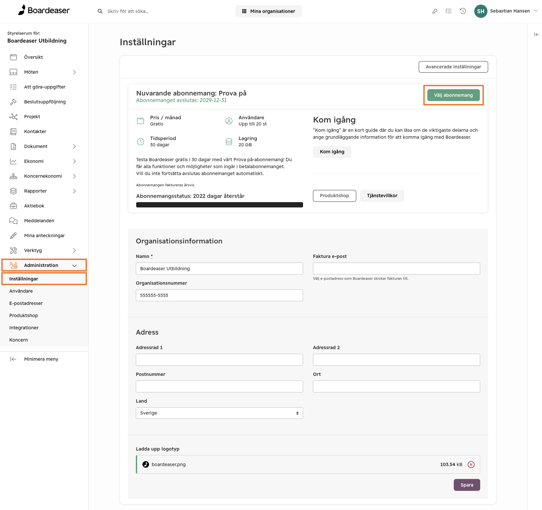Open the Användare submenu item

[x=21, y=291]
